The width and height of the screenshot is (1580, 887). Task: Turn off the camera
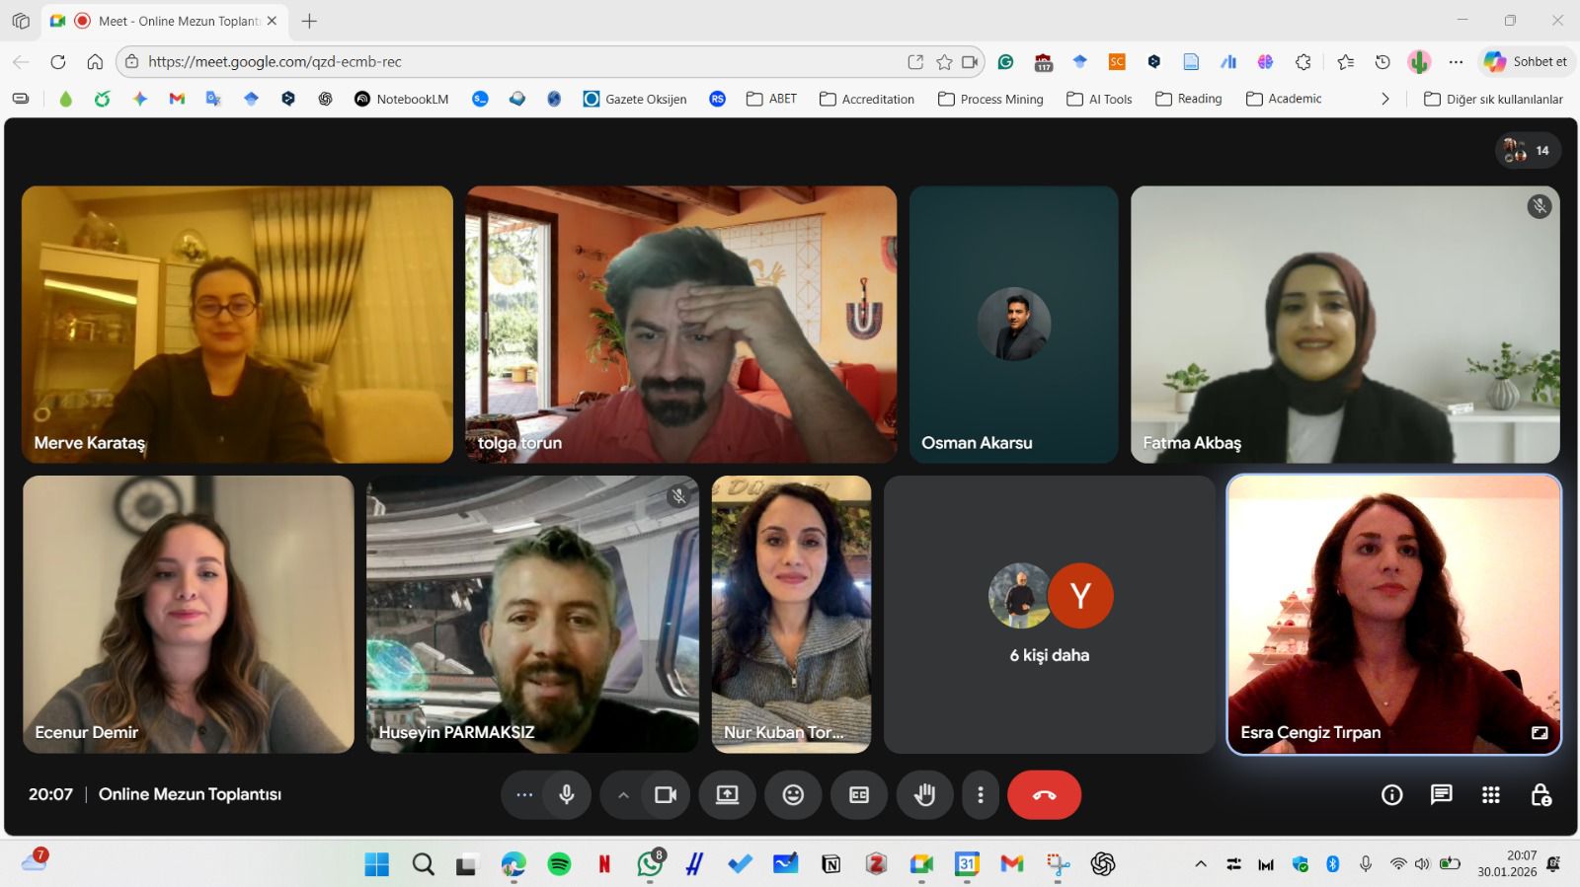666,795
